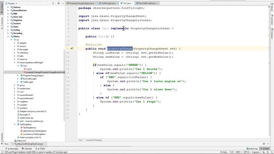274x154 pixels.
Task: Collapse the Videos module
Action: coord(8,36)
